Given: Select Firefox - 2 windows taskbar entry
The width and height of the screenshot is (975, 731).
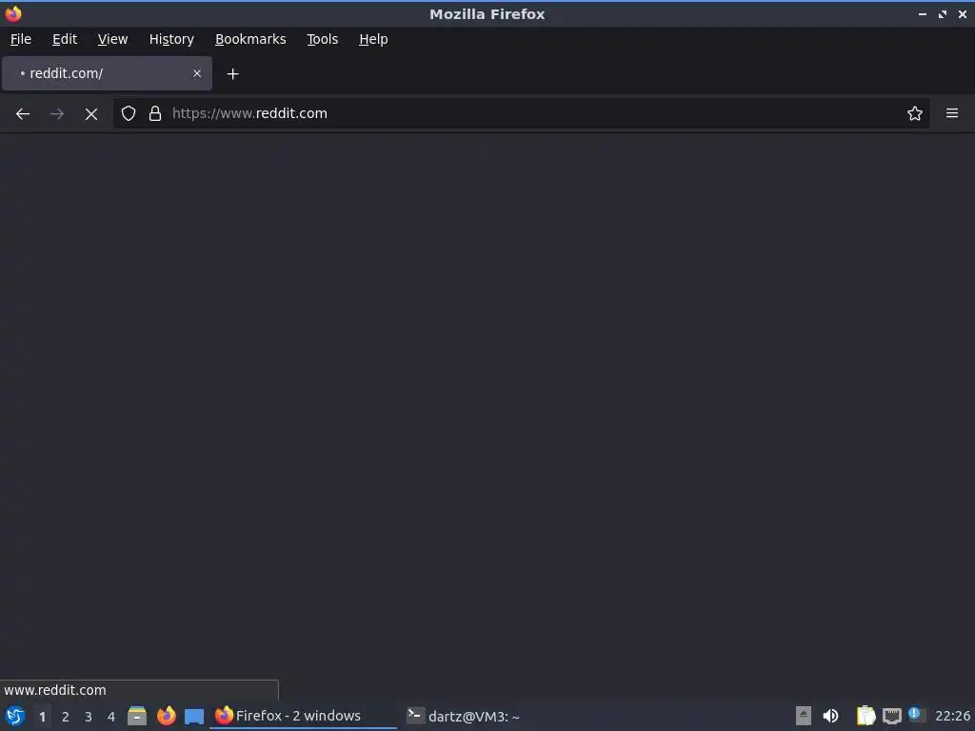Looking at the screenshot, I should click(x=304, y=716).
